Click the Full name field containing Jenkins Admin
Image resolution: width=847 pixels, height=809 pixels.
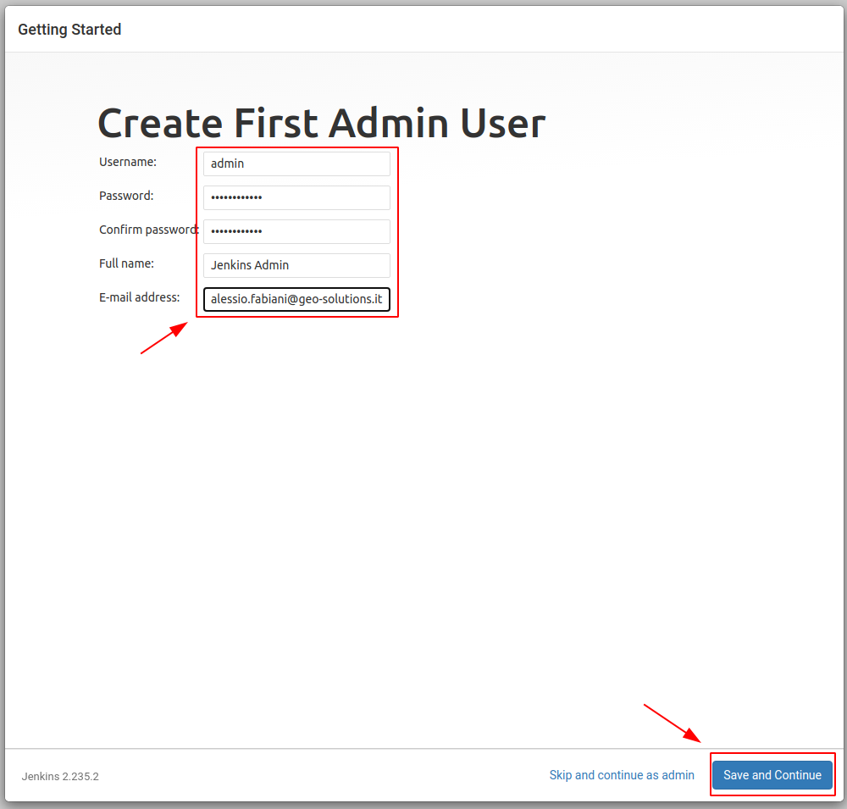[x=296, y=265]
